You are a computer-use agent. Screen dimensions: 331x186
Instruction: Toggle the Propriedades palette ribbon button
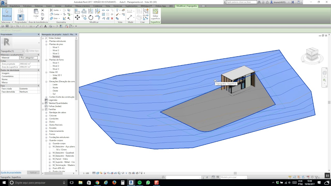tap(21, 17)
